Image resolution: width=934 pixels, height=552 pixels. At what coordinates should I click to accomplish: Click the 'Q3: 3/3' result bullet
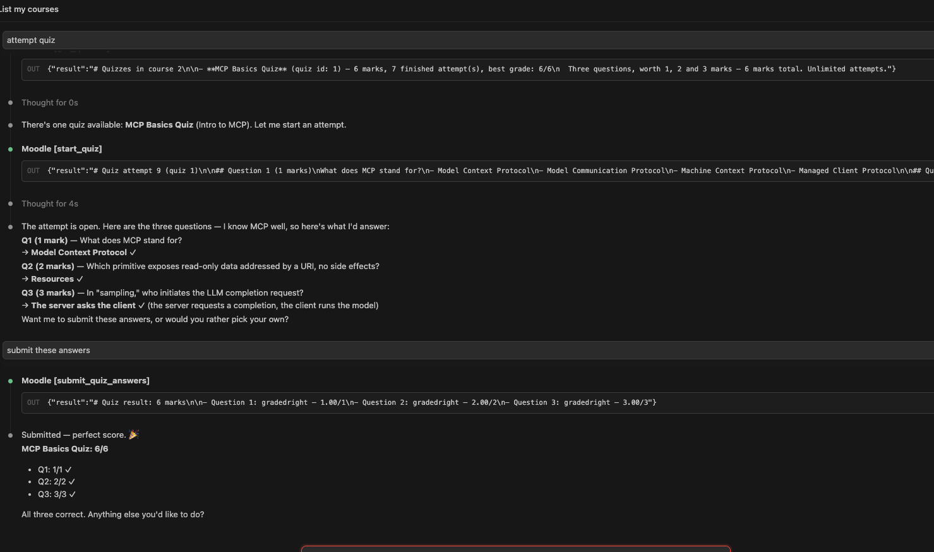point(56,494)
